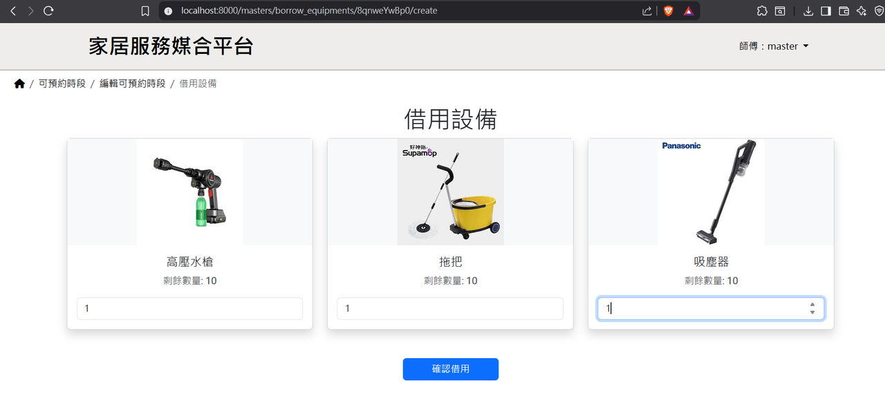Image resolution: width=885 pixels, height=403 pixels.
Task: Click the browser forward arrow
Action: (30, 11)
